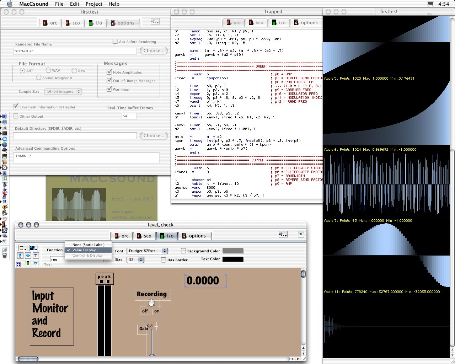Click the black Text Color swatch
Image resolution: width=455 pixels, height=364 pixels.
(233, 259)
